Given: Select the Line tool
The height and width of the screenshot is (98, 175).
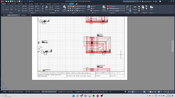Looking at the screenshot, I should point(3,8).
